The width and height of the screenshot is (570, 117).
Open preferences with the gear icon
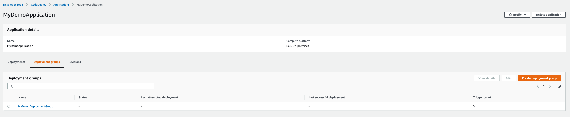(x=559, y=86)
